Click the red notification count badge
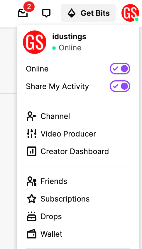The width and height of the screenshot is (142, 249). coord(29,7)
